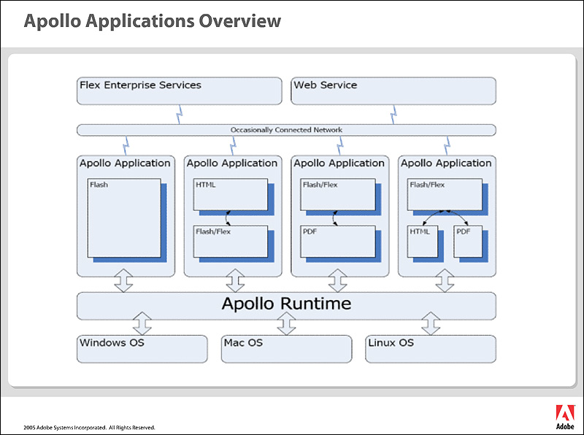Image resolution: width=584 pixels, height=435 pixels.
Task: Click curved arrow between Flash/Flex and wide PDF
Action: 335,218
